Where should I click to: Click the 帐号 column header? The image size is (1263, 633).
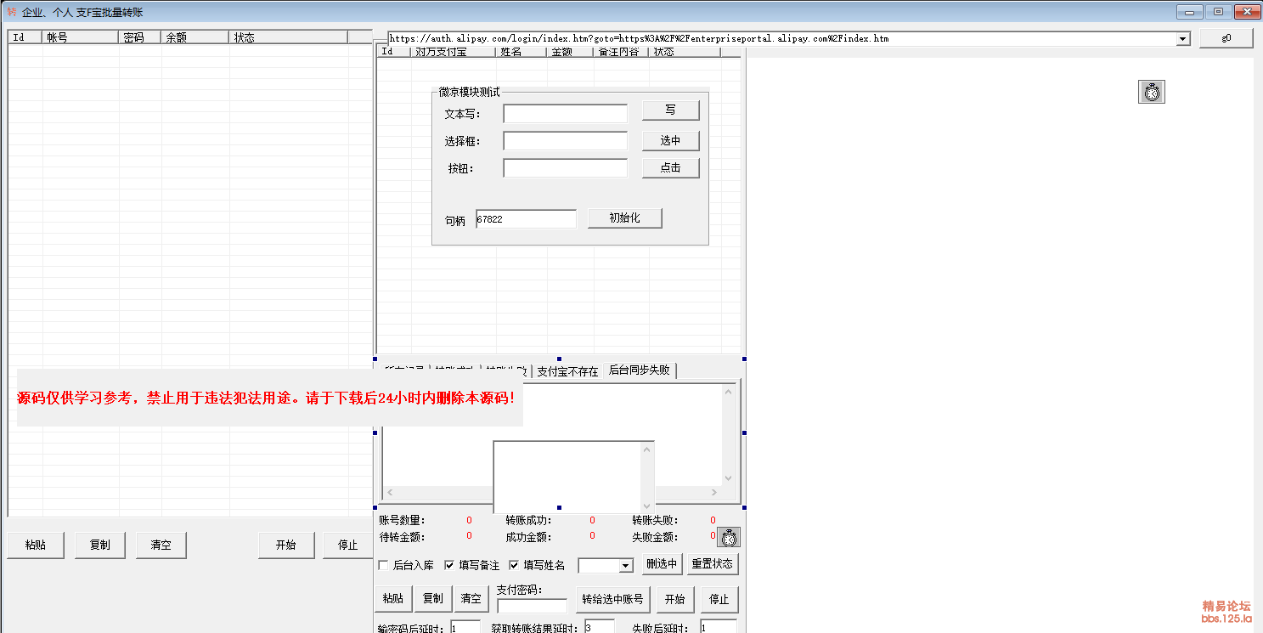click(81, 37)
